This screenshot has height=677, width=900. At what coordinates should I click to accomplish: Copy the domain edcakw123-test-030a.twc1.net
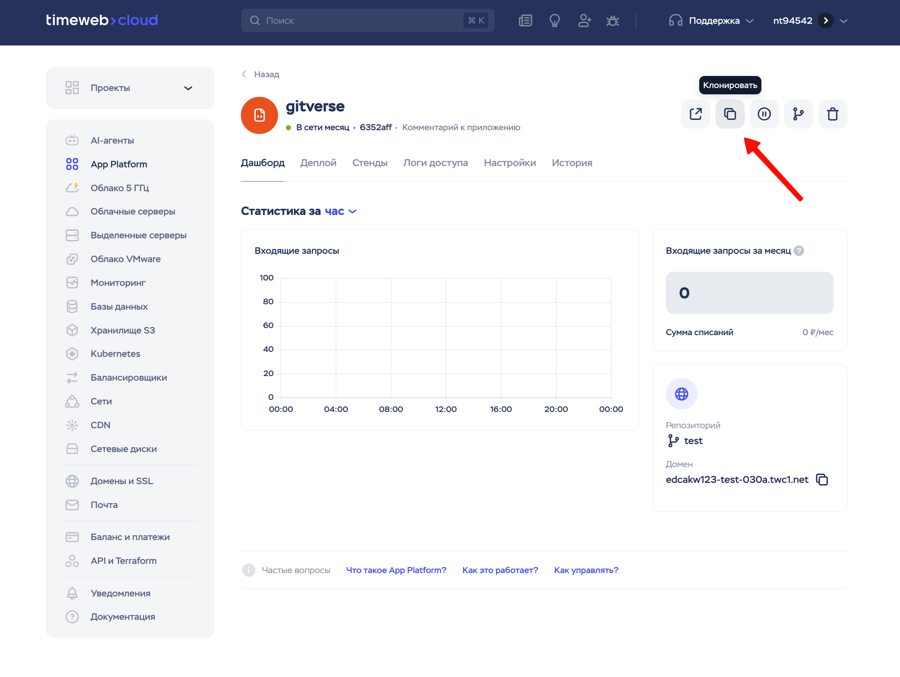pos(822,480)
